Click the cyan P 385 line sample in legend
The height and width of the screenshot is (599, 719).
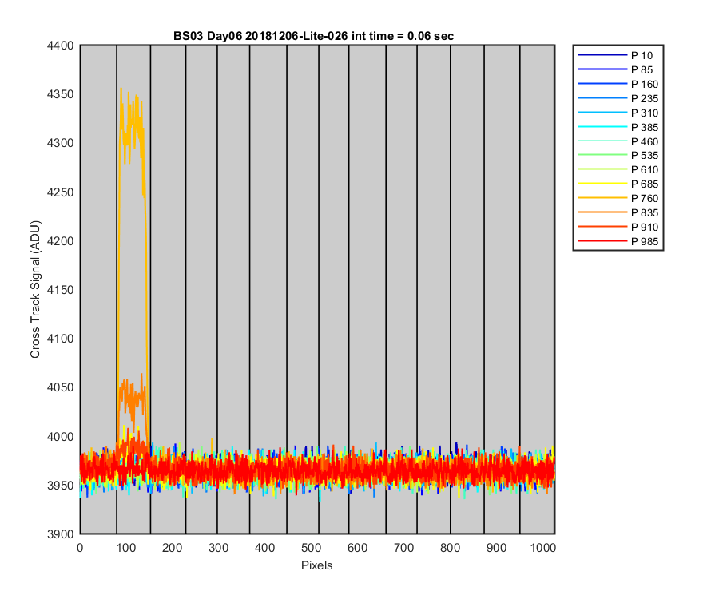(602, 126)
